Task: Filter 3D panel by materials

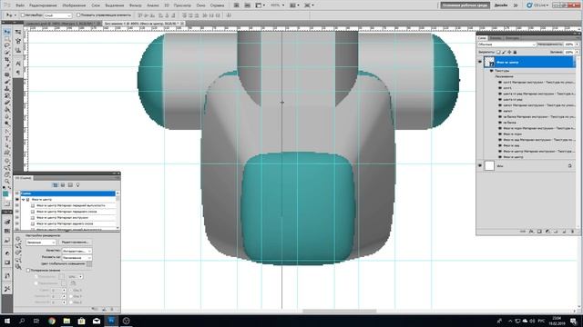Action: coord(70,185)
